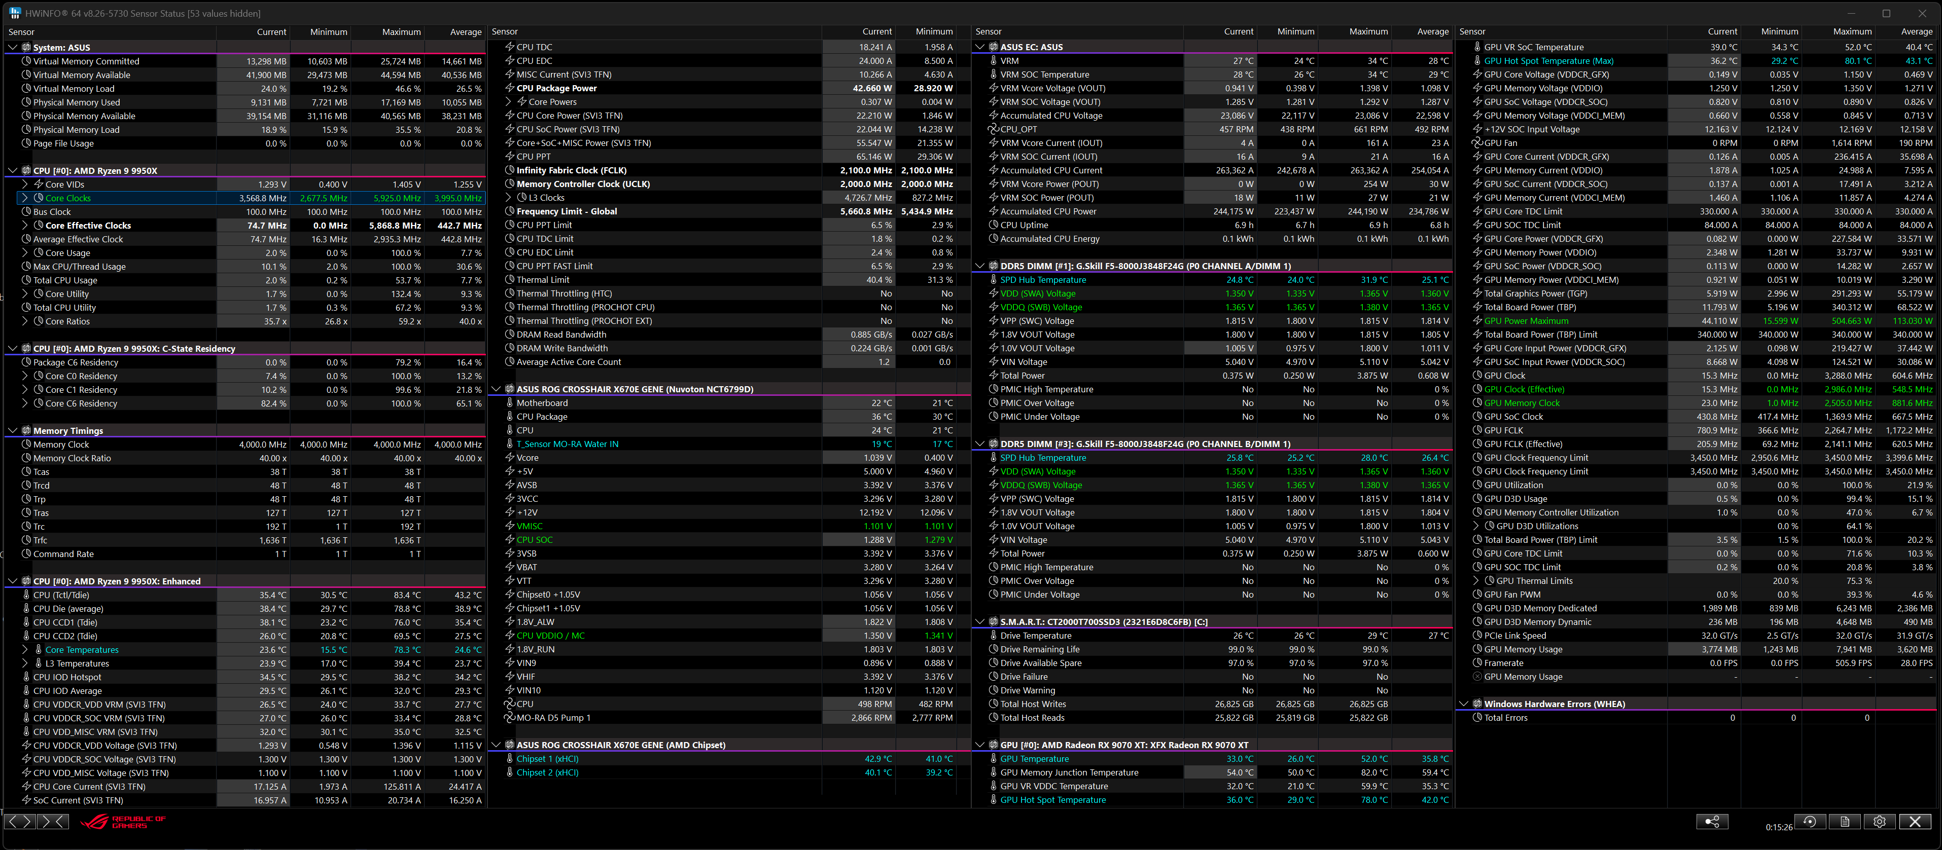Expand the Core Powers row
The height and width of the screenshot is (850, 1942).
click(509, 102)
